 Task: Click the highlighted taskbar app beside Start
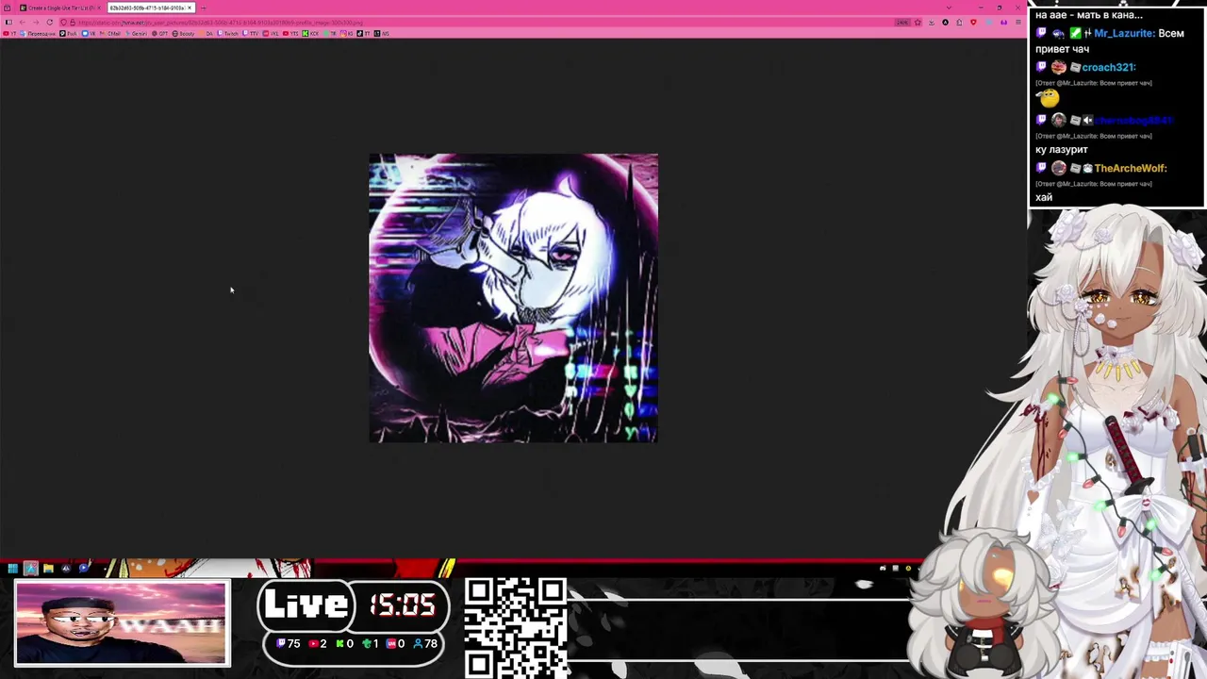coord(30,569)
